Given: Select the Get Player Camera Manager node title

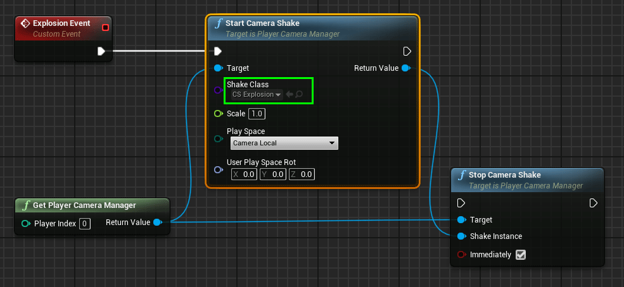Looking at the screenshot, I should tap(84, 205).
